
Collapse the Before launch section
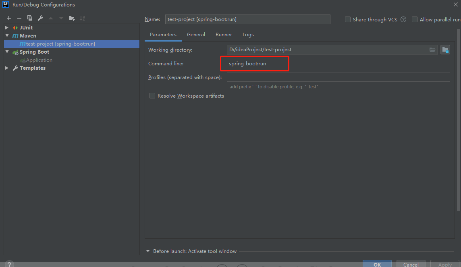click(148, 251)
